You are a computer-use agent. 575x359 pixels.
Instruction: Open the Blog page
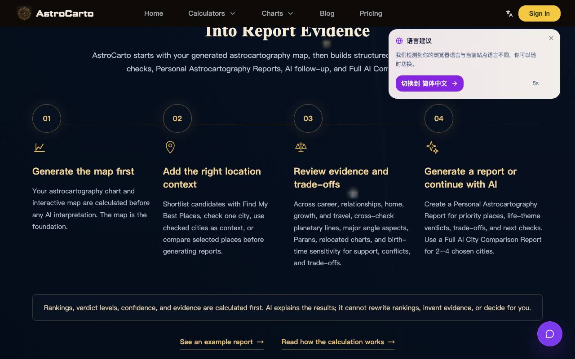point(327,13)
